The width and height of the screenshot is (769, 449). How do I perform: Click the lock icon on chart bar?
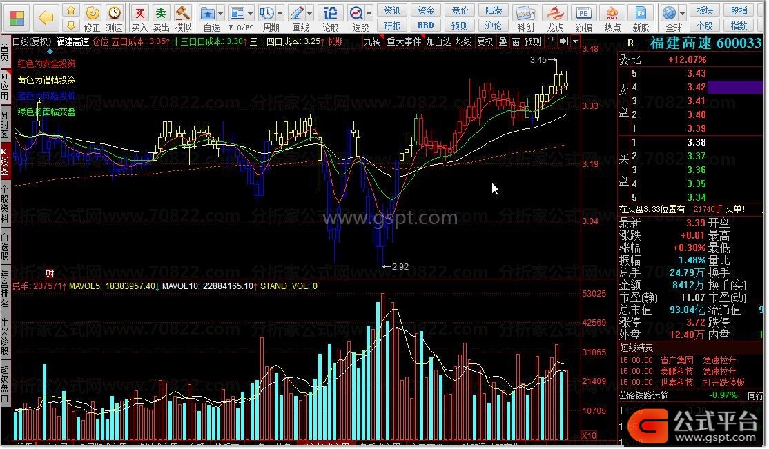point(551,41)
